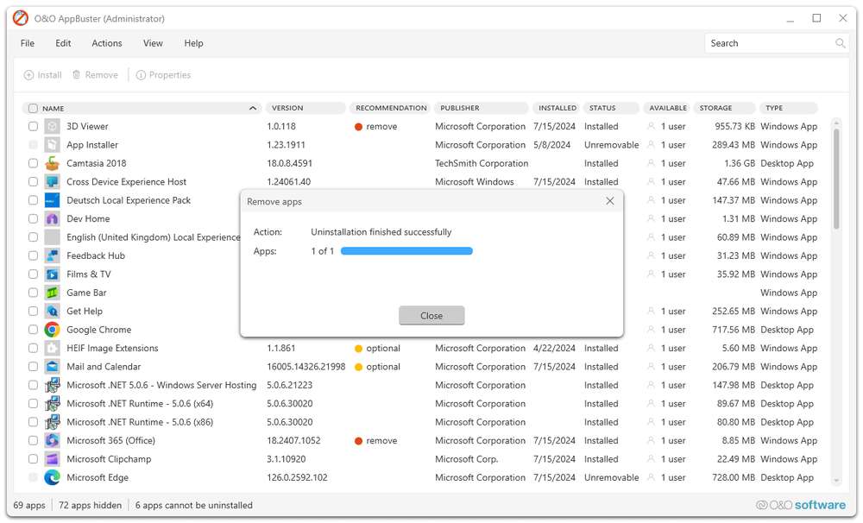Click the HEIF Image Extensions icon
This screenshot has width=863, height=523.
tap(53, 348)
